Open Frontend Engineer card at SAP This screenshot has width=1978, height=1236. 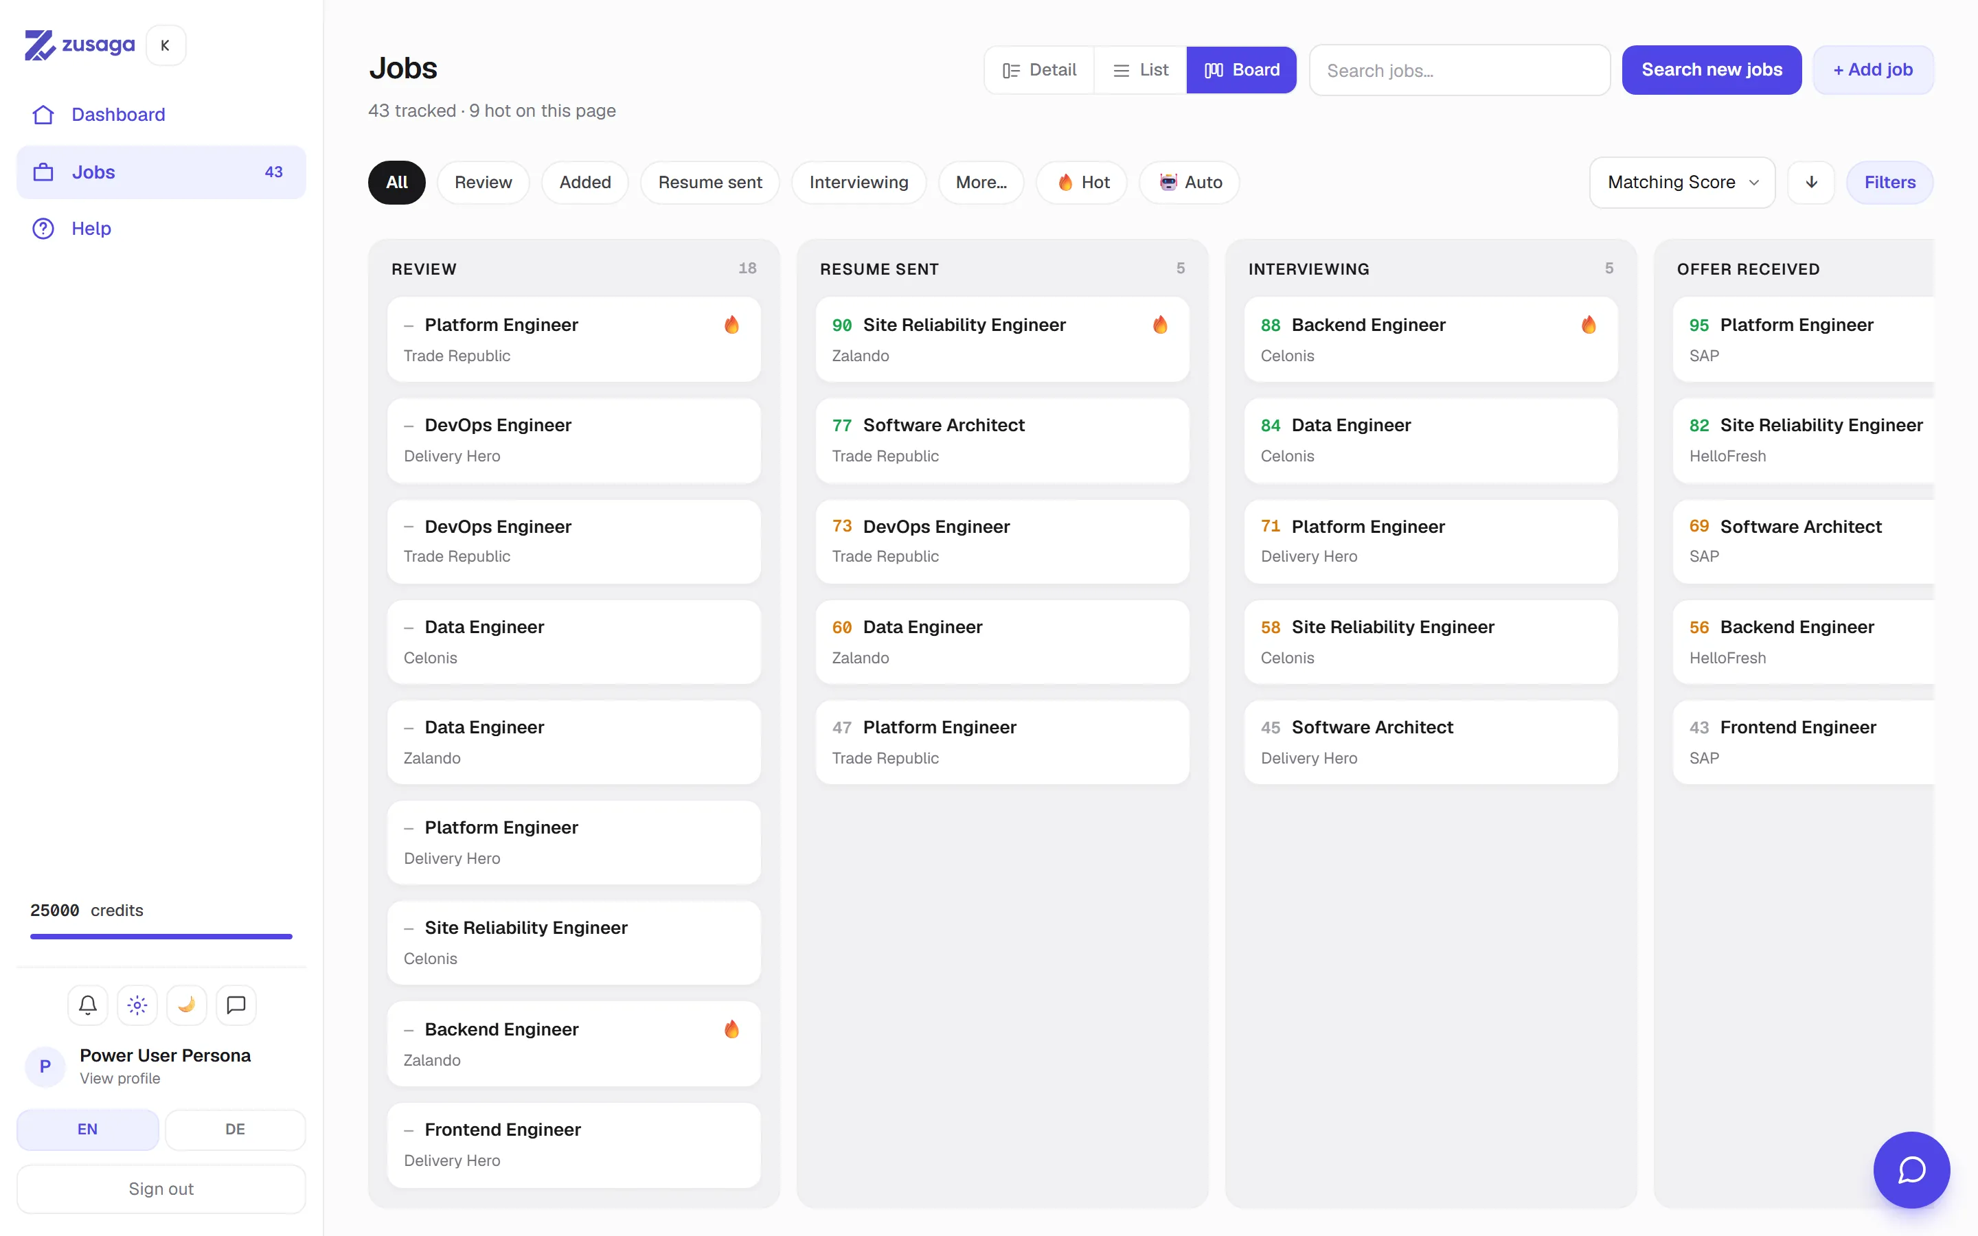[x=1803, y=742]
